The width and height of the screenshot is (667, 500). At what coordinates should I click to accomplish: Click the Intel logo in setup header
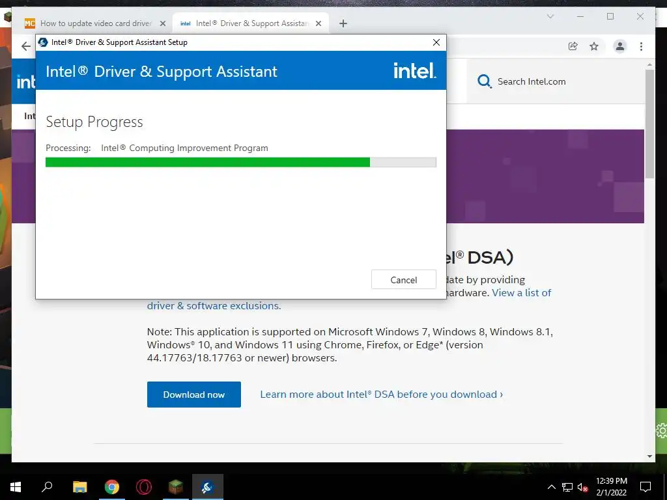414,70
